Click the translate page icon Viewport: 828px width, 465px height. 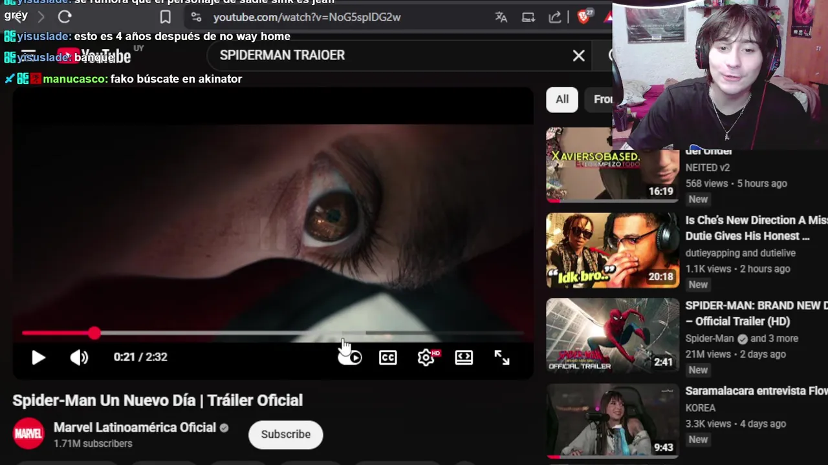tap(501, 17)
